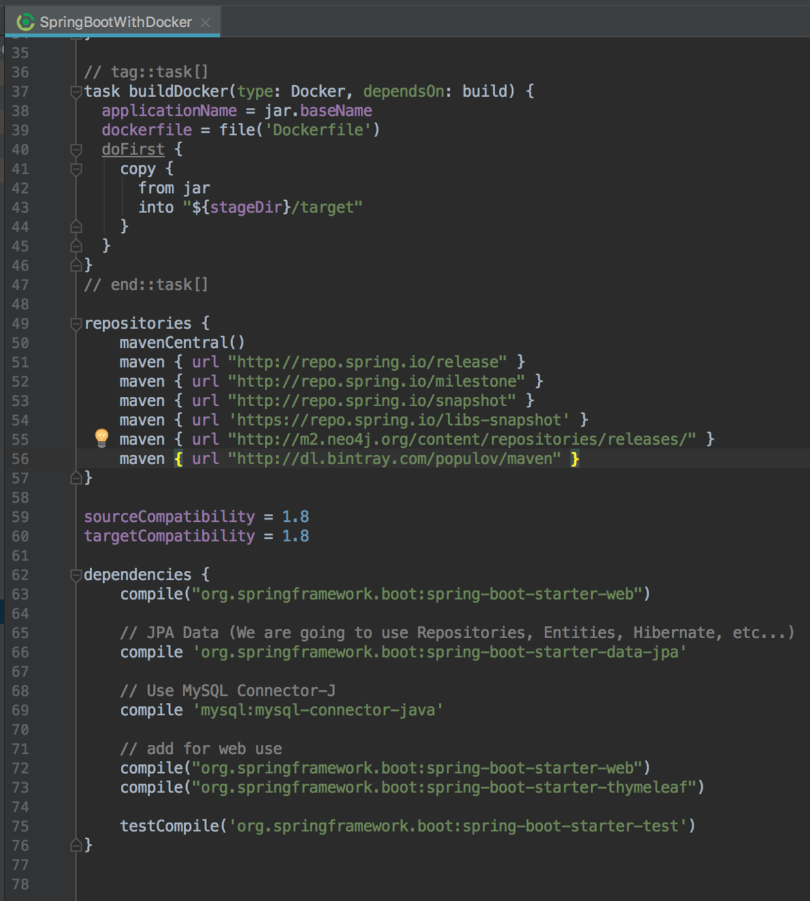The height and width of the screenshot is (901, 810).
Task: Click the fold end marker on line 76
Action: (76, 845)
